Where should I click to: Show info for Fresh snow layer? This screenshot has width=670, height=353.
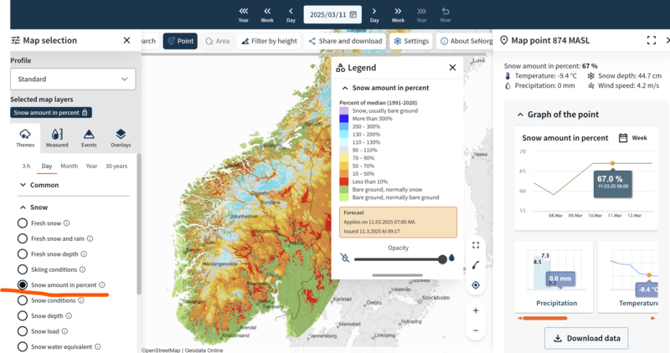pos(67,223)
